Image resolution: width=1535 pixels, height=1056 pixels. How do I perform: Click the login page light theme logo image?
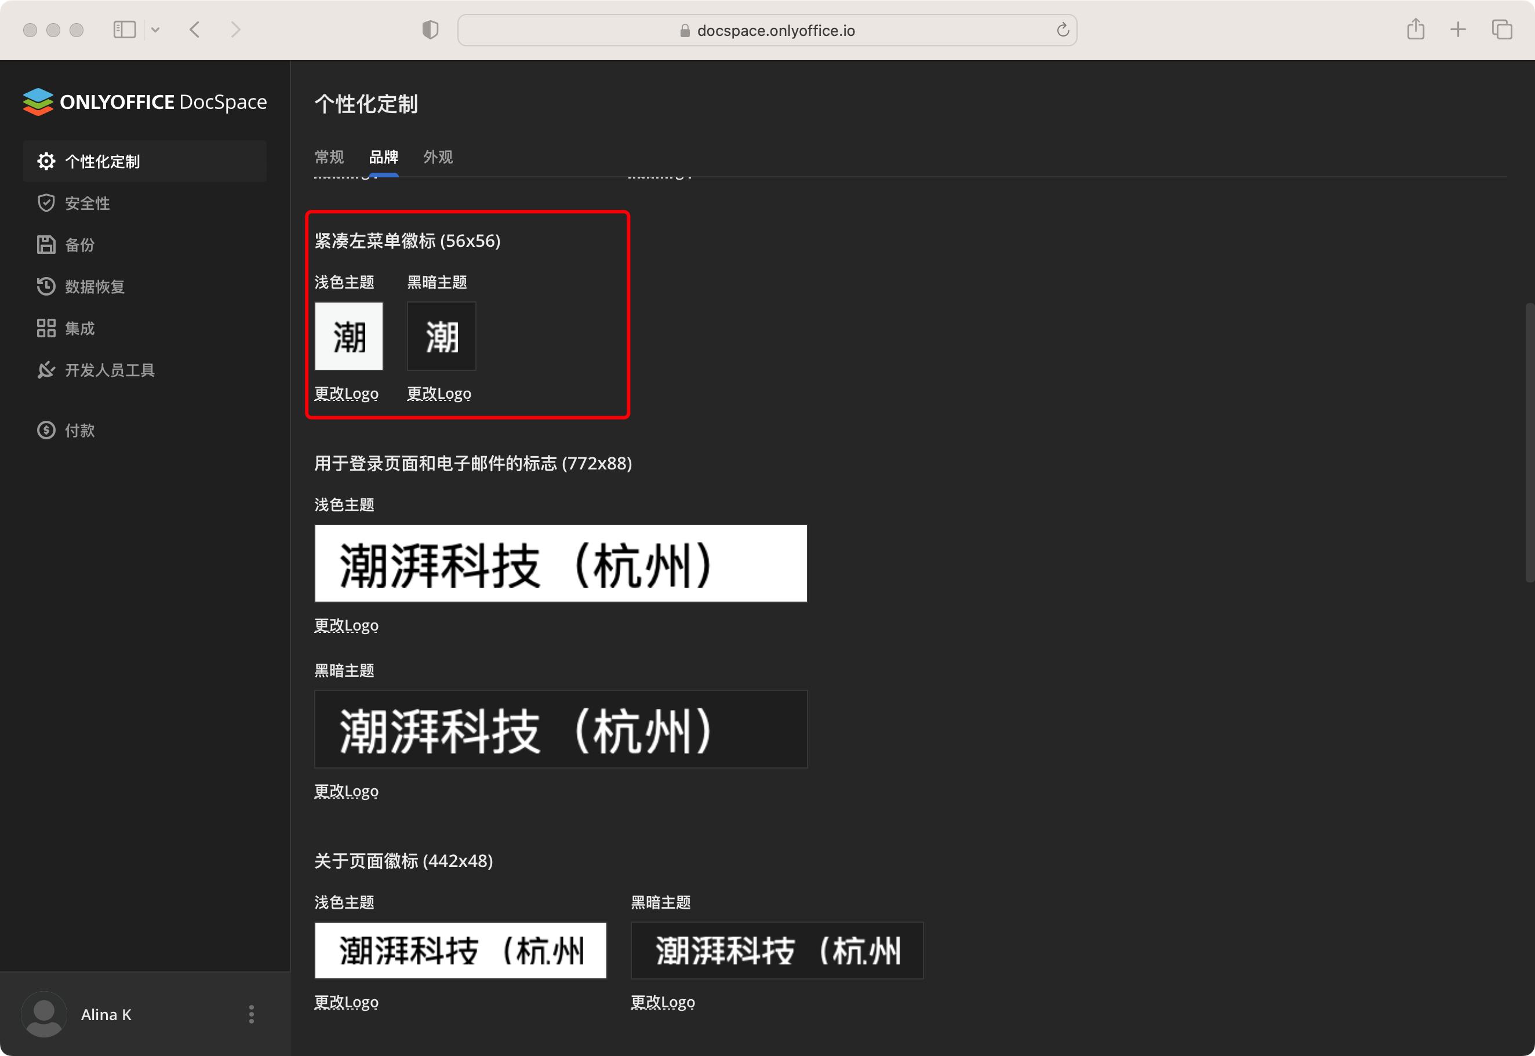point(561,564)
